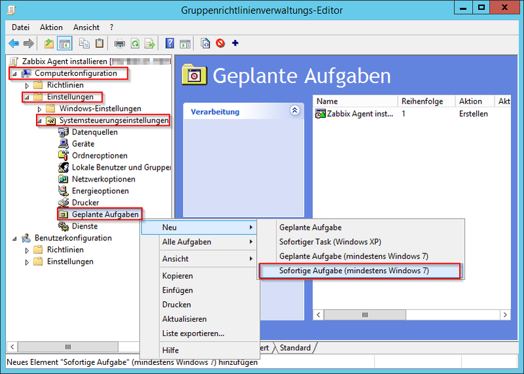This screenshot has width=524, height=374.
Task: Expand Richtlinien under Benutzerkonfiguration
Action: [x=27, y=250]
